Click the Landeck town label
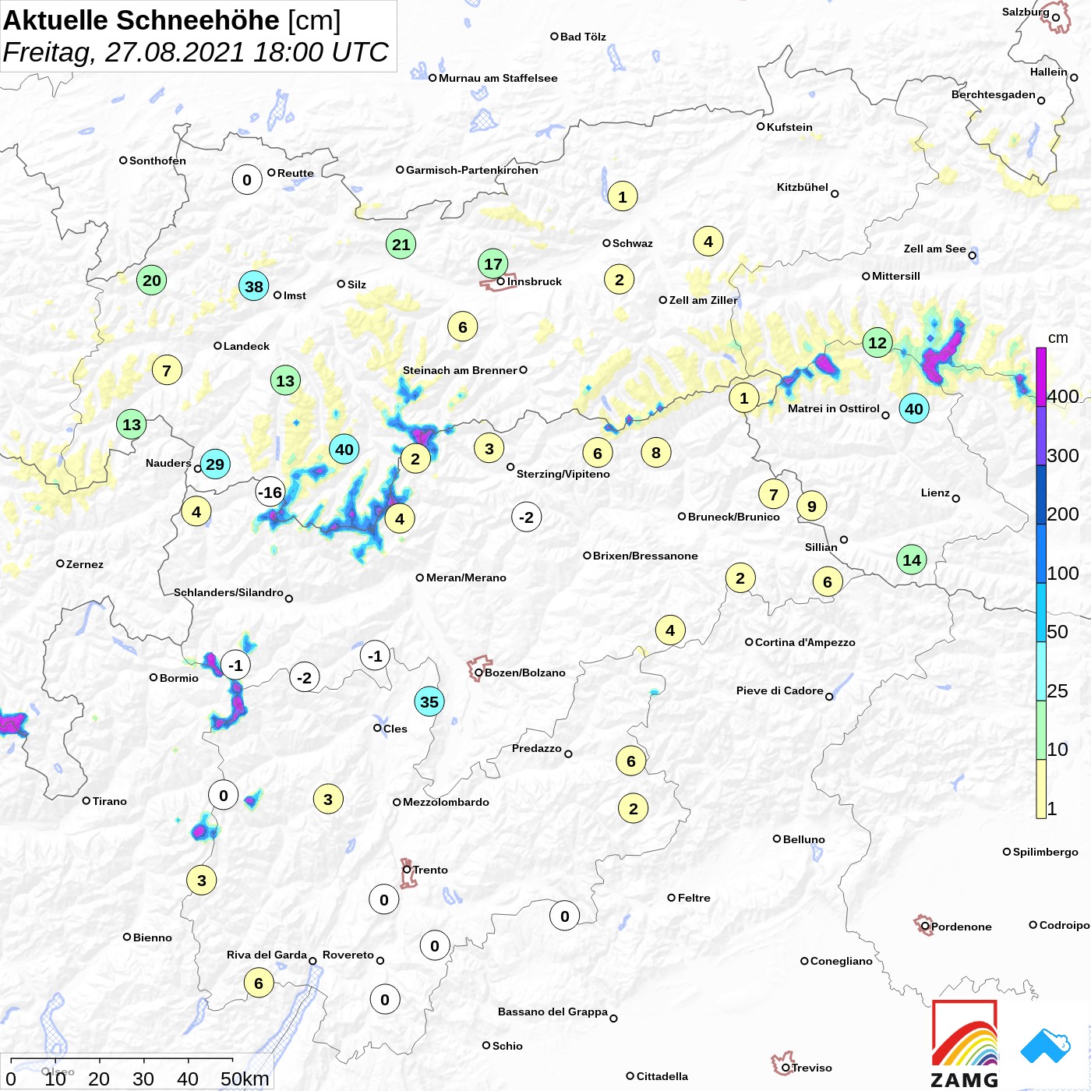Viewport: 1091px width, 1091px height. (246, 346)
